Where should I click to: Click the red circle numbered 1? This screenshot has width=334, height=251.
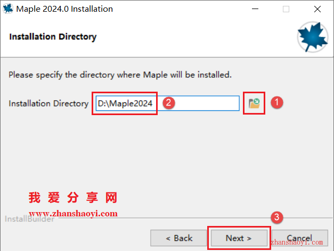[x=276, y=102]
